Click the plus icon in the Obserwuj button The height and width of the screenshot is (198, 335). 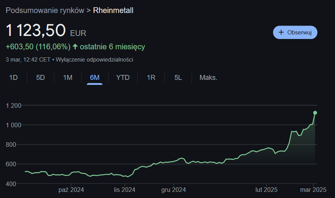[x=281, y=32]
